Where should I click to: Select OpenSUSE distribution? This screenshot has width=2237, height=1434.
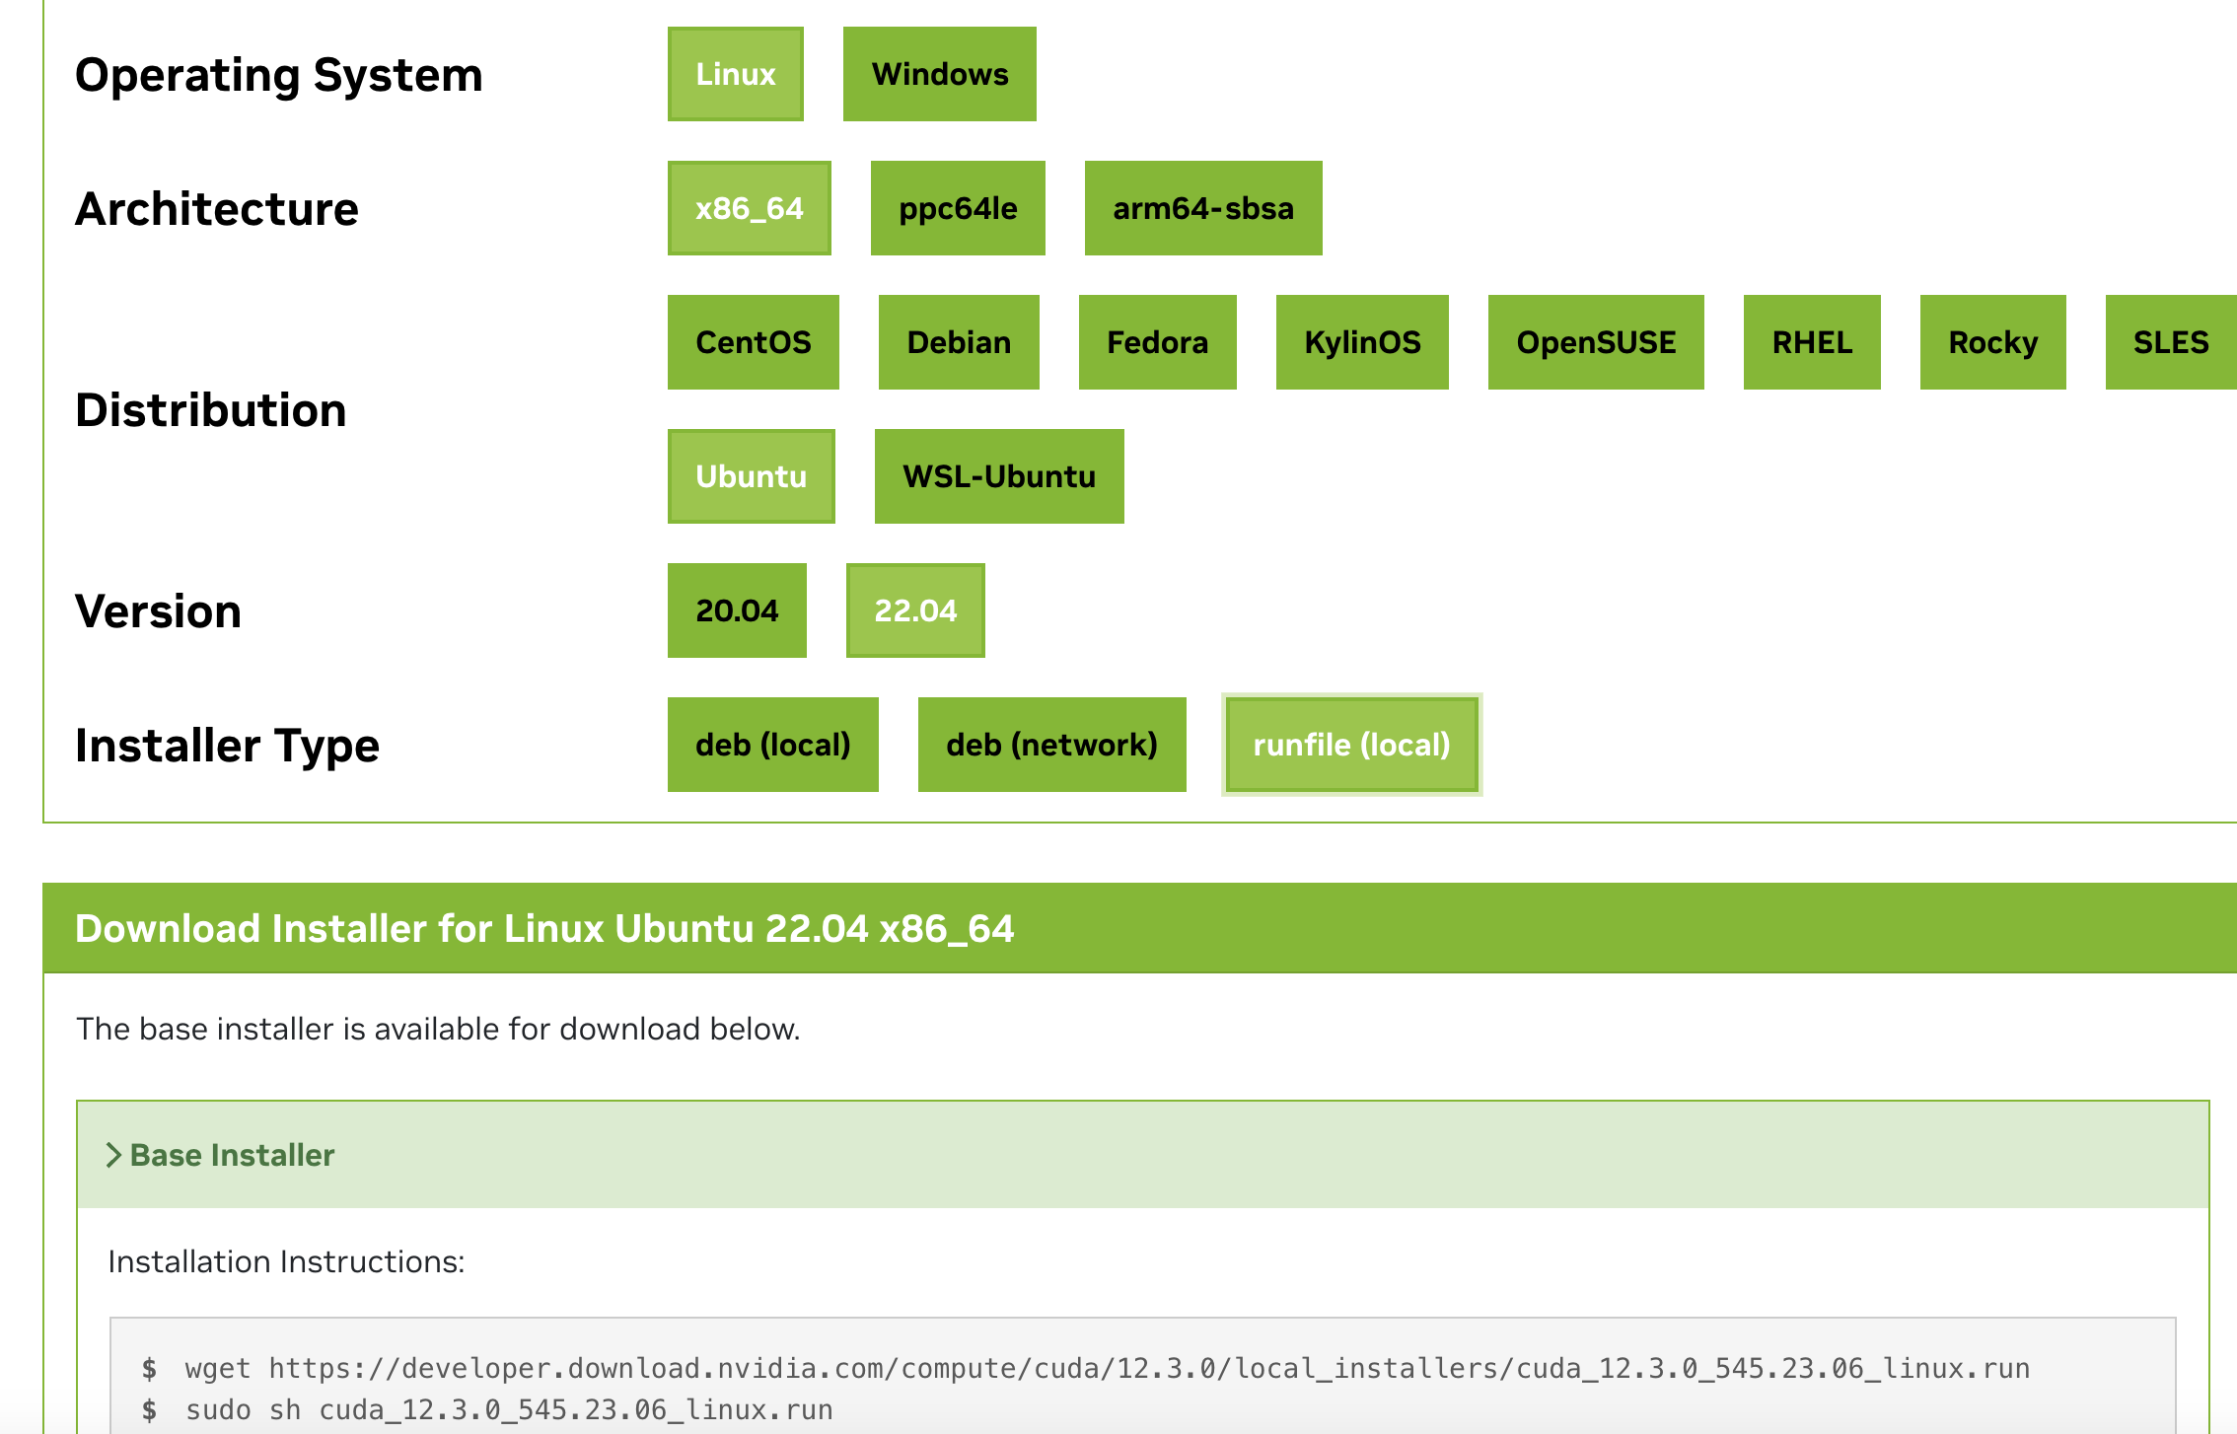coord(1595,342)
